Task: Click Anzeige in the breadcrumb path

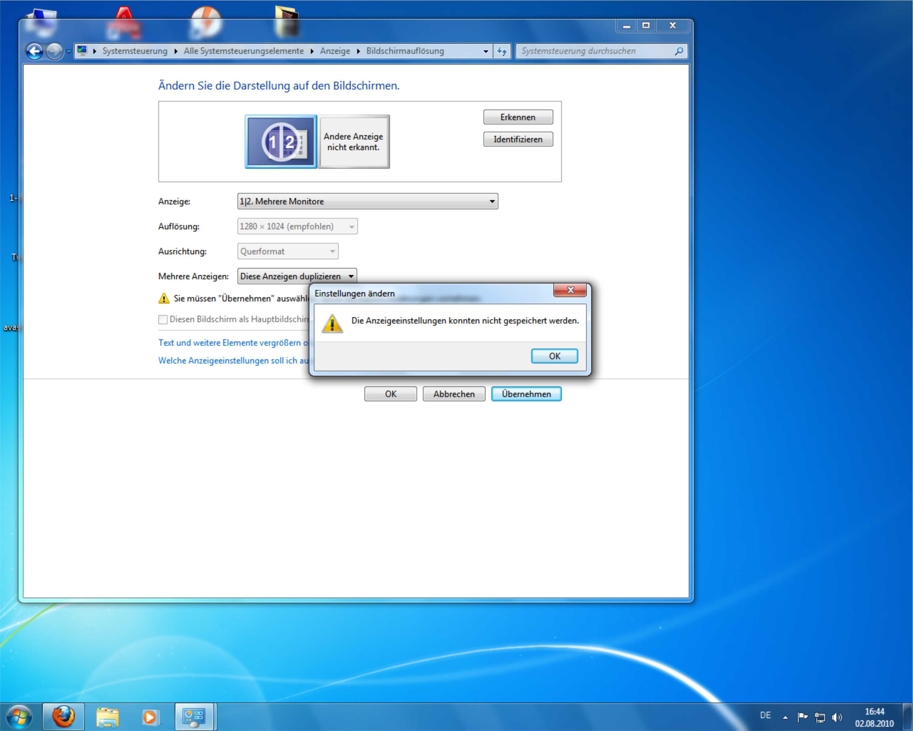Action: pos(335,51)
